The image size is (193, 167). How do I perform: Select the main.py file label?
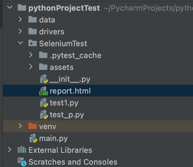point(53,139)
